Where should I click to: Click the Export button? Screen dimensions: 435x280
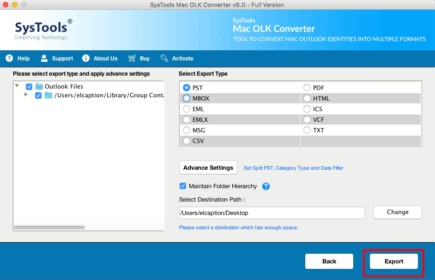point(393,262)
